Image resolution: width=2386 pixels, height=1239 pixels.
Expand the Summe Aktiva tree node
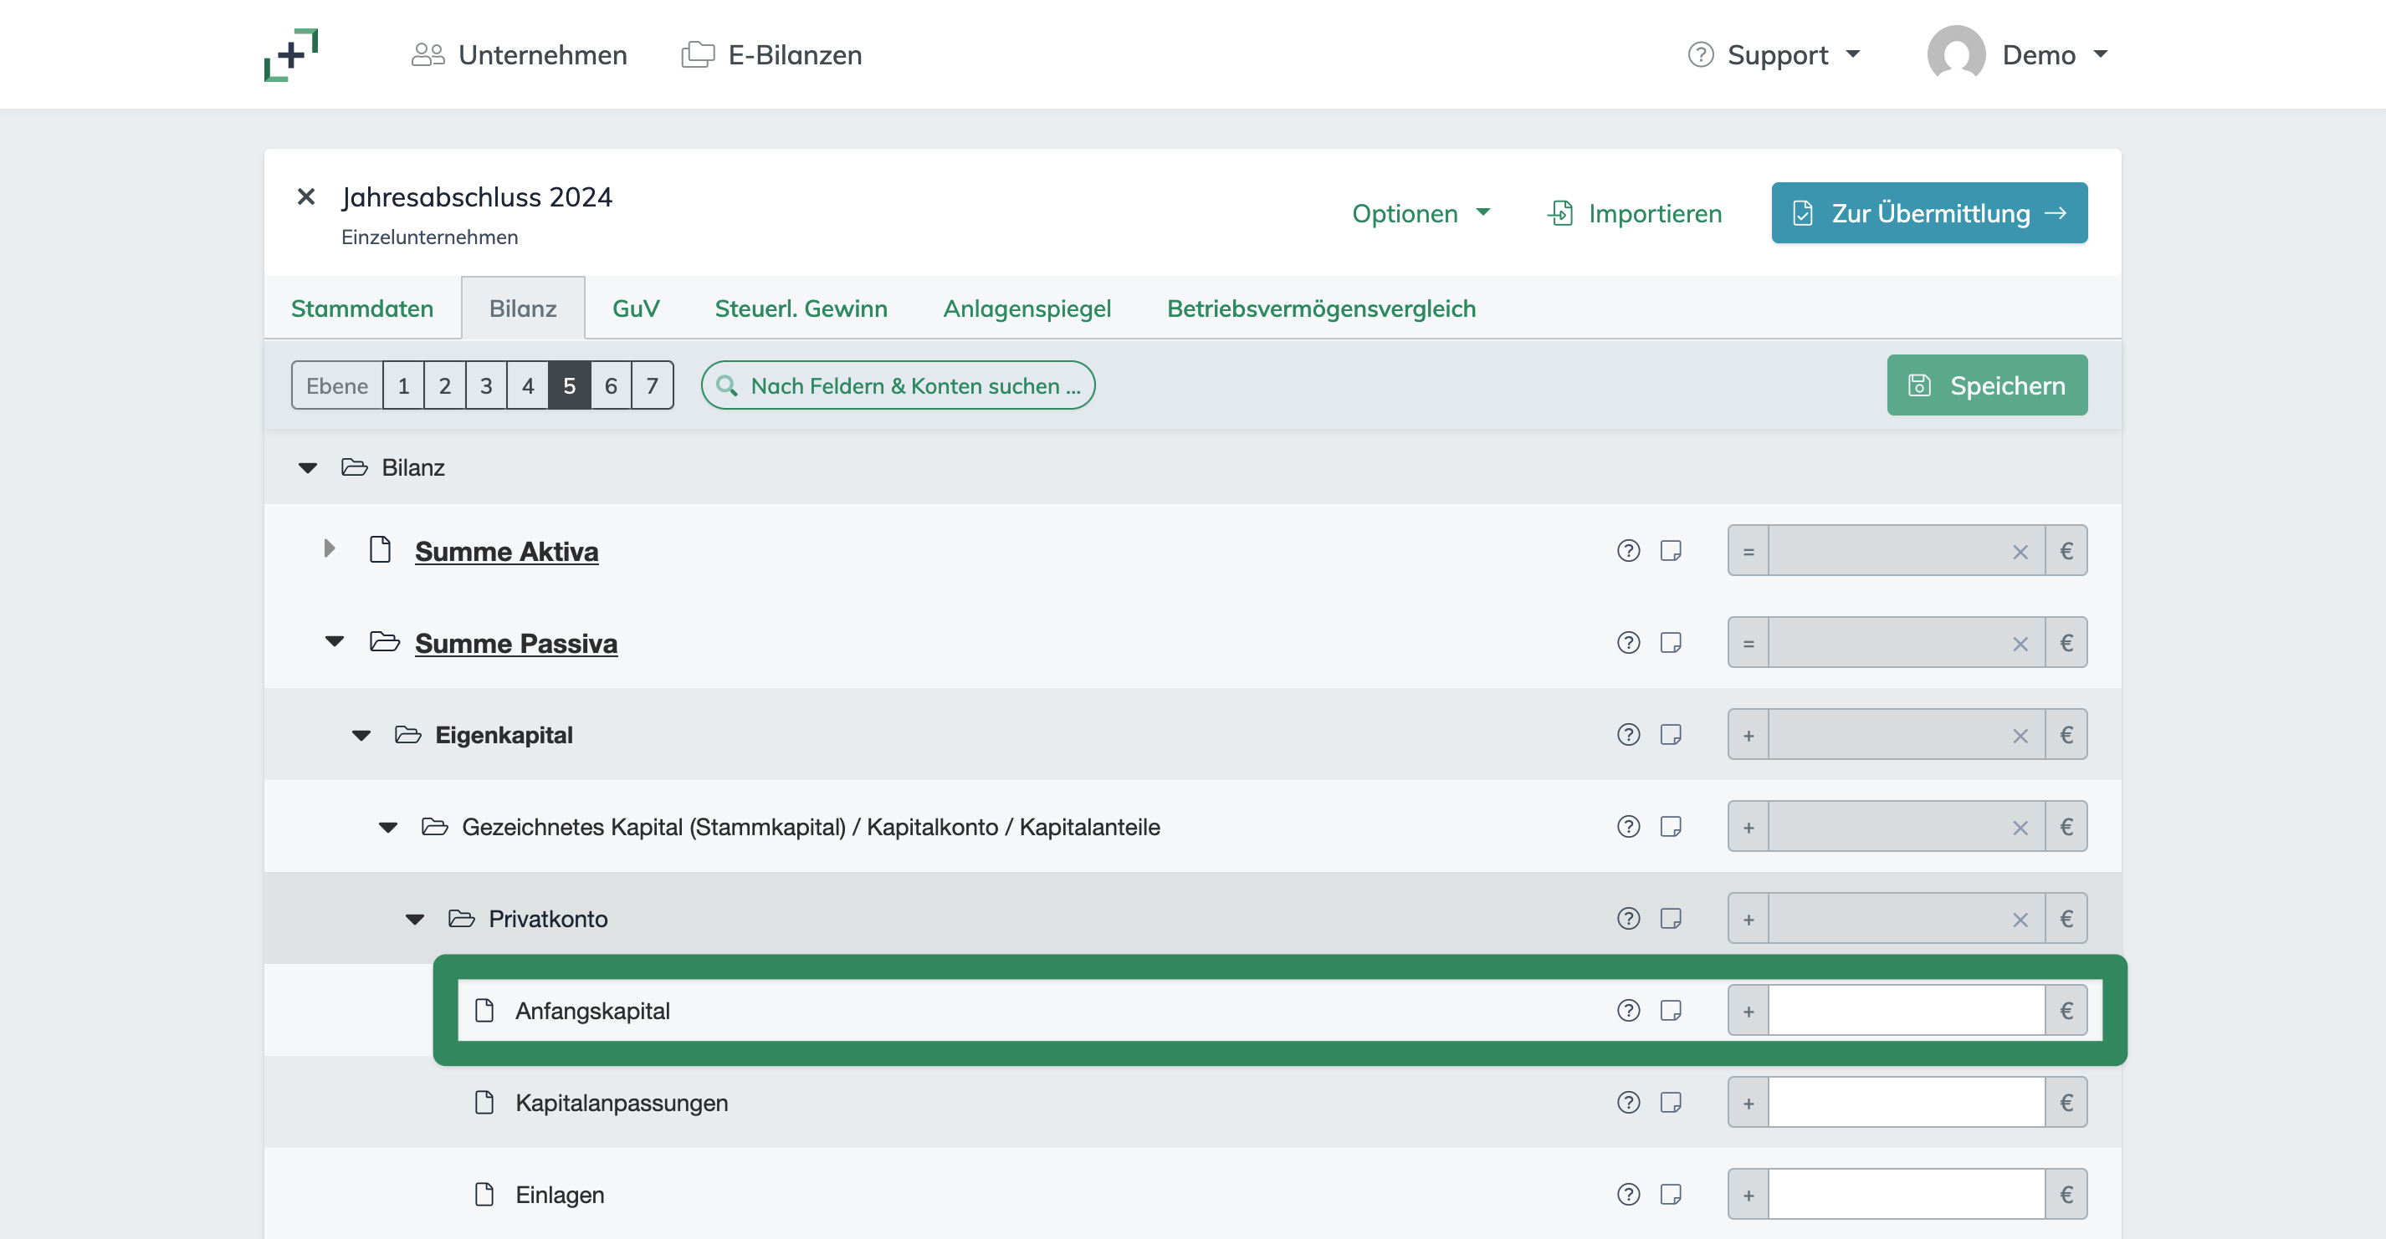(329, 548)
